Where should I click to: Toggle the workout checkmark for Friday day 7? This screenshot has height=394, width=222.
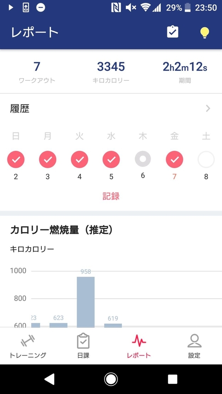coord(174,159)
